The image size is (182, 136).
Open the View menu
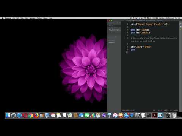27,18
